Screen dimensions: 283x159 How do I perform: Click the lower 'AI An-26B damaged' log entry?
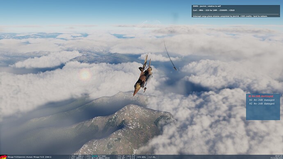262,104
